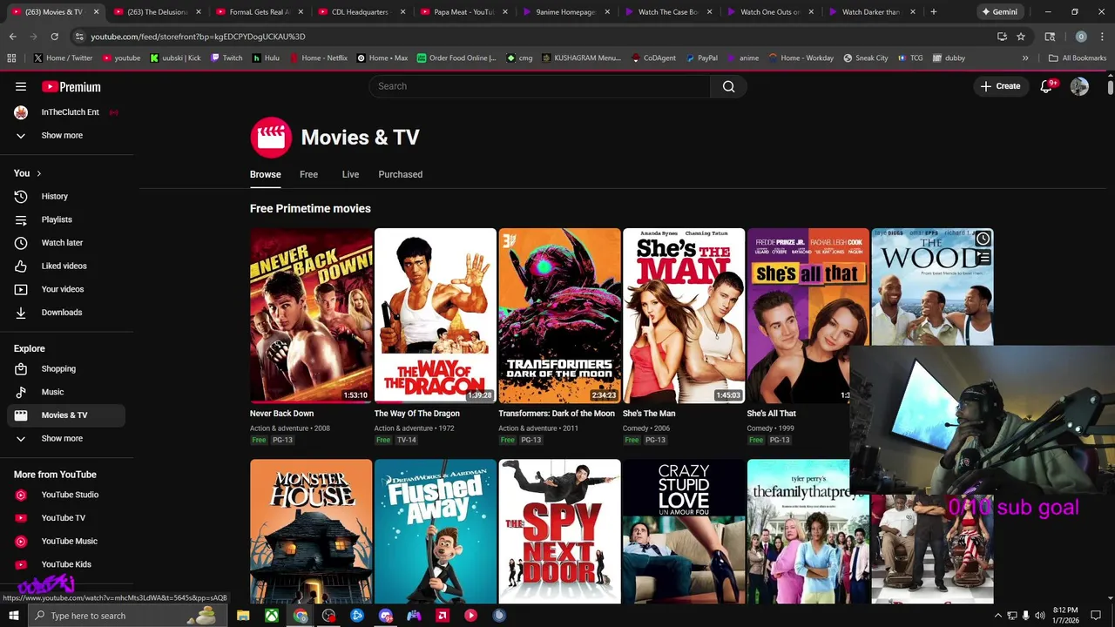Open a new browser tab with plus
This screenshot has width=1115, height=627.
(933, 12)
